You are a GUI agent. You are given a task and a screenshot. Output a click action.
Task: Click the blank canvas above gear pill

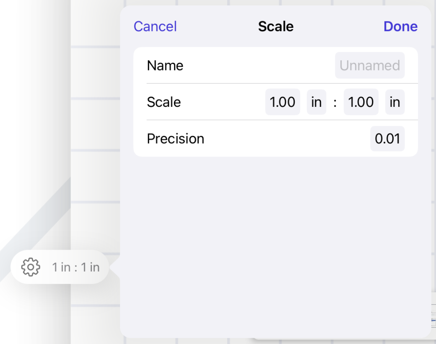pos(34,115)
